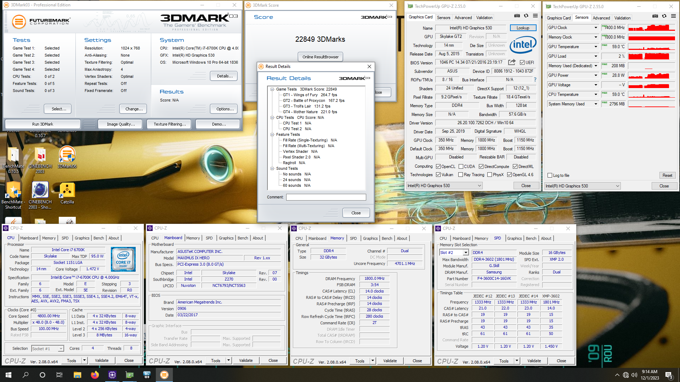Open the CINEBENCH 2003 desktop icon
680x382 pixels.
pos(40,160)
